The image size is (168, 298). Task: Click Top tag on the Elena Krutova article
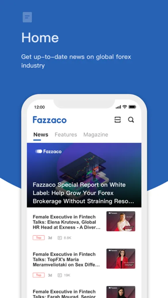pyautogui.click(x=39, y=238)
